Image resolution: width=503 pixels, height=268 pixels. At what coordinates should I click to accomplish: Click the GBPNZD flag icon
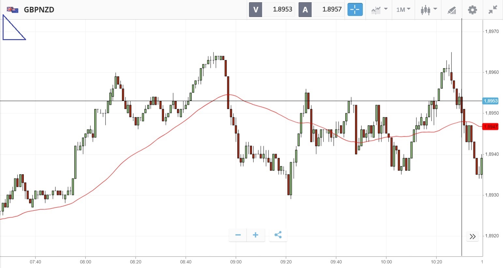click(x=13, y=10)
